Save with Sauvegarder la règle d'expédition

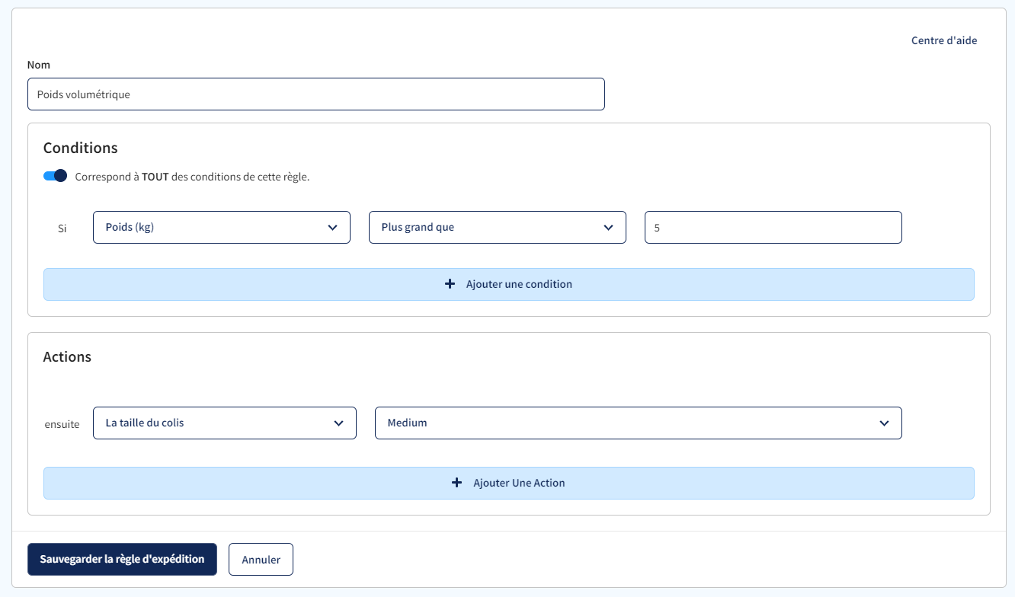tap(122, 559)
